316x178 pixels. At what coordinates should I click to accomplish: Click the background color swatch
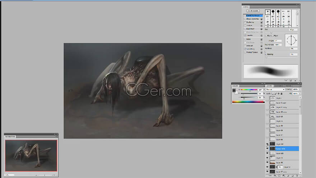click(236, 93)
